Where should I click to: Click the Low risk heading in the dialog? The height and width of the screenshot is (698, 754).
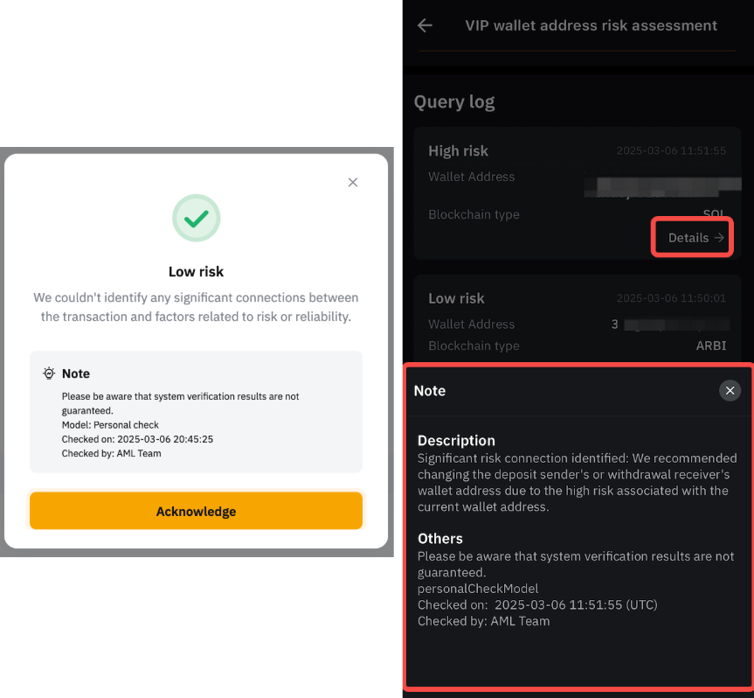pos(196,271)
